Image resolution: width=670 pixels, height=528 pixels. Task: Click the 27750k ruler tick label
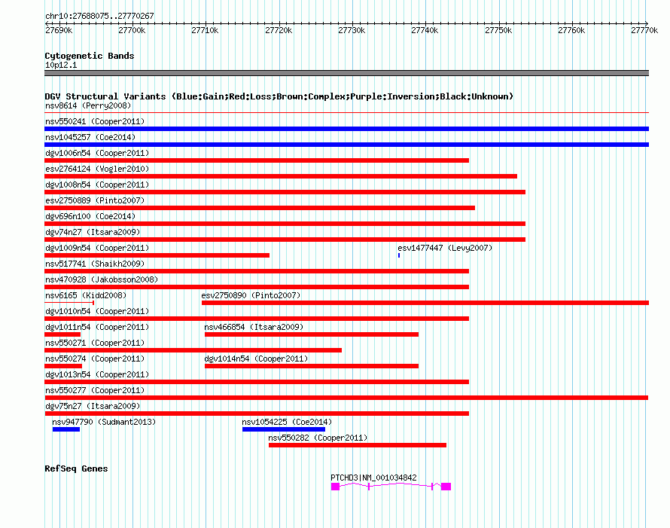coord(498,30)
